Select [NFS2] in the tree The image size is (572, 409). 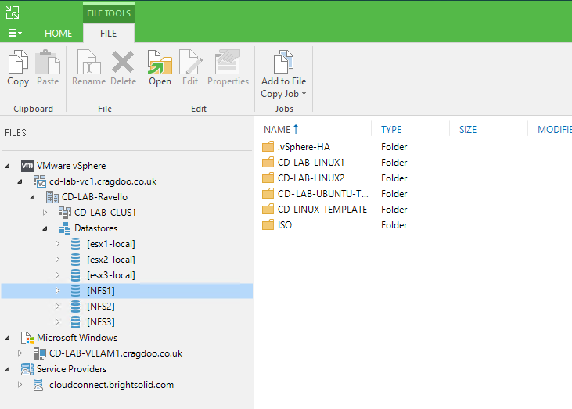(101, 307)
